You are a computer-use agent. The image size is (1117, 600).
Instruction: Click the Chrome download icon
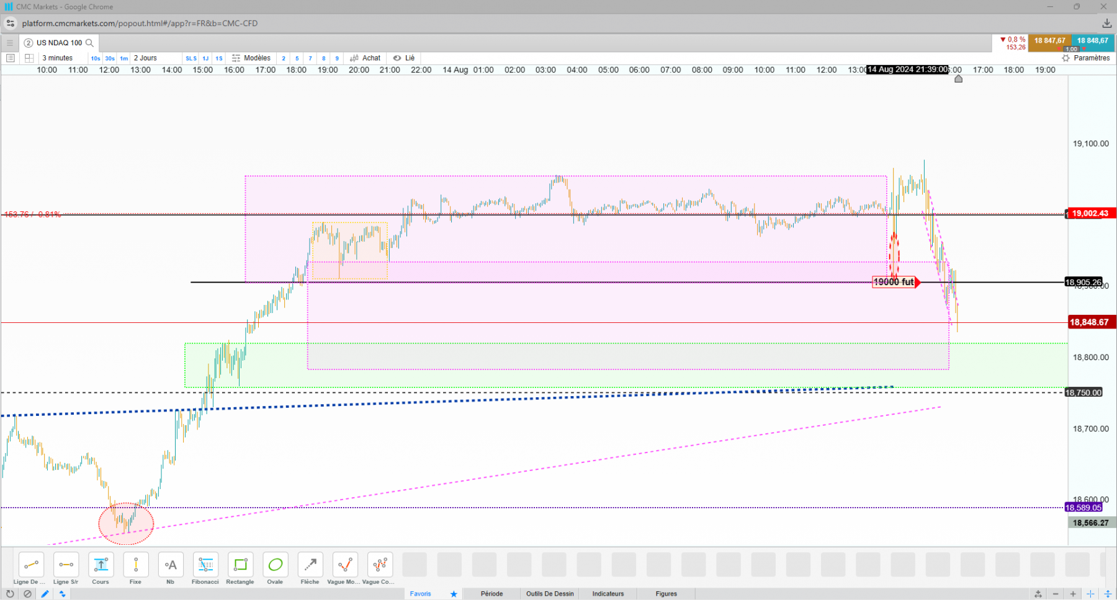(1106, 24)
